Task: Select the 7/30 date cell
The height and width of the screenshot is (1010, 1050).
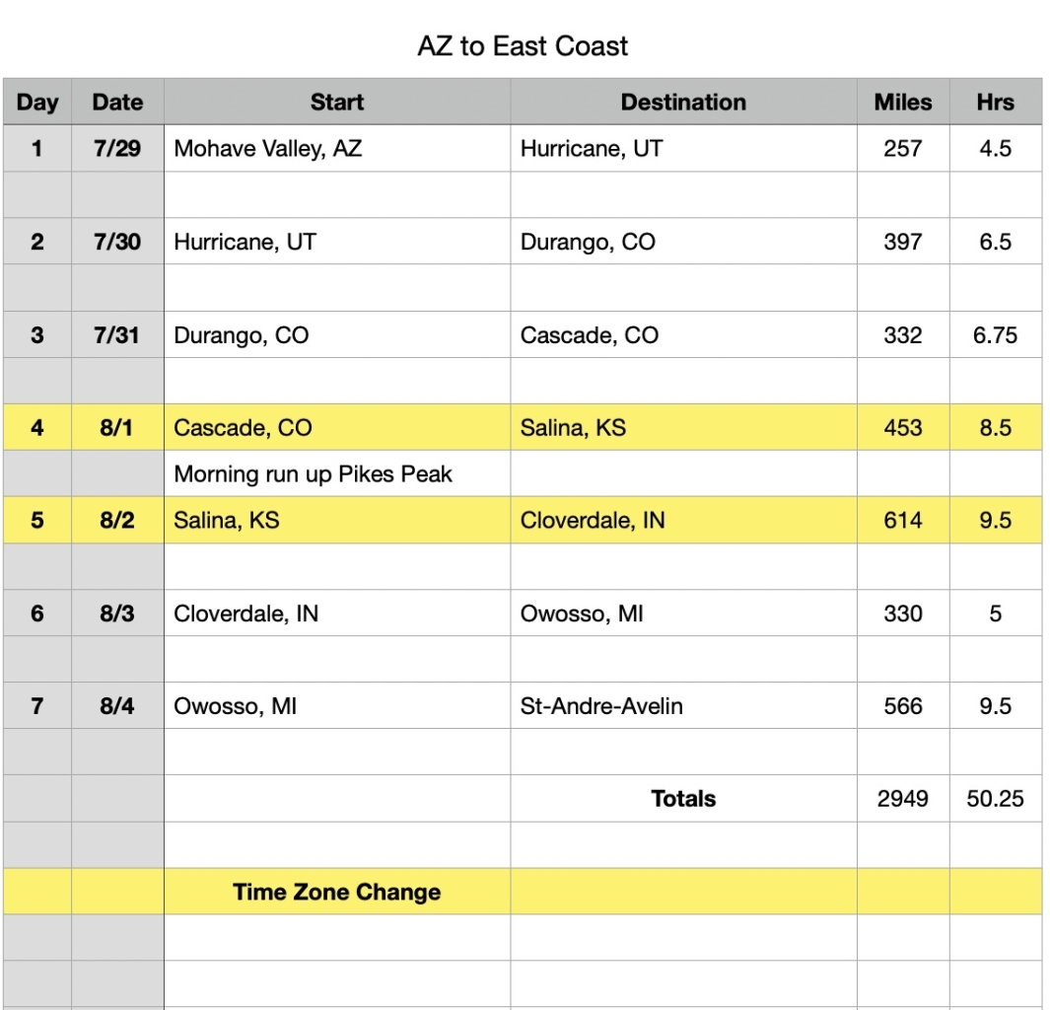Action: coord(117,242)
